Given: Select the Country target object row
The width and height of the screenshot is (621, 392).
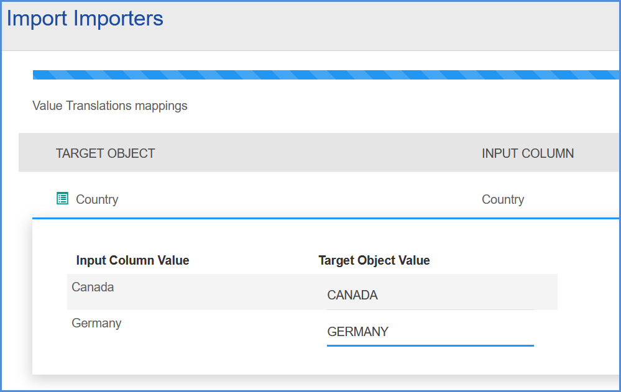Looking at the screenshot, I should coord(319,199).
